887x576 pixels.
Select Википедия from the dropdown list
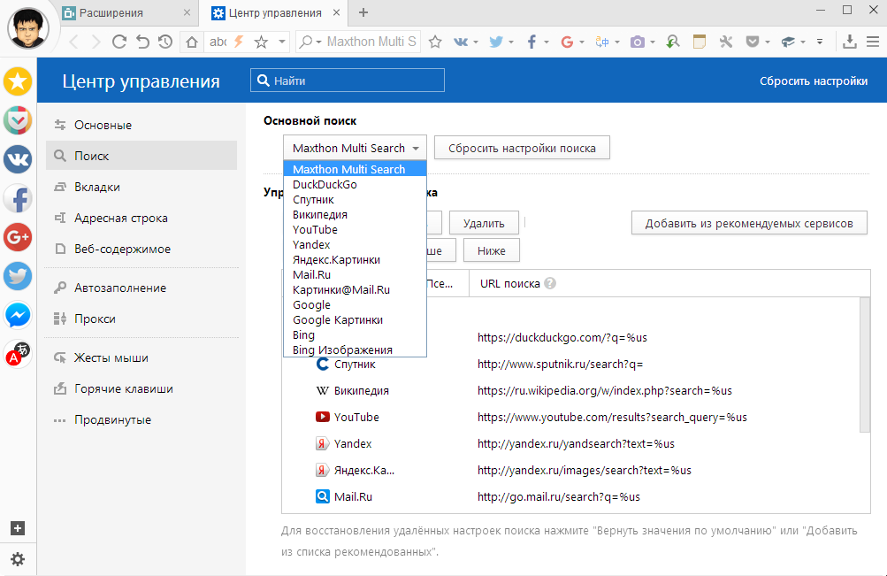(x=355, y=214)
